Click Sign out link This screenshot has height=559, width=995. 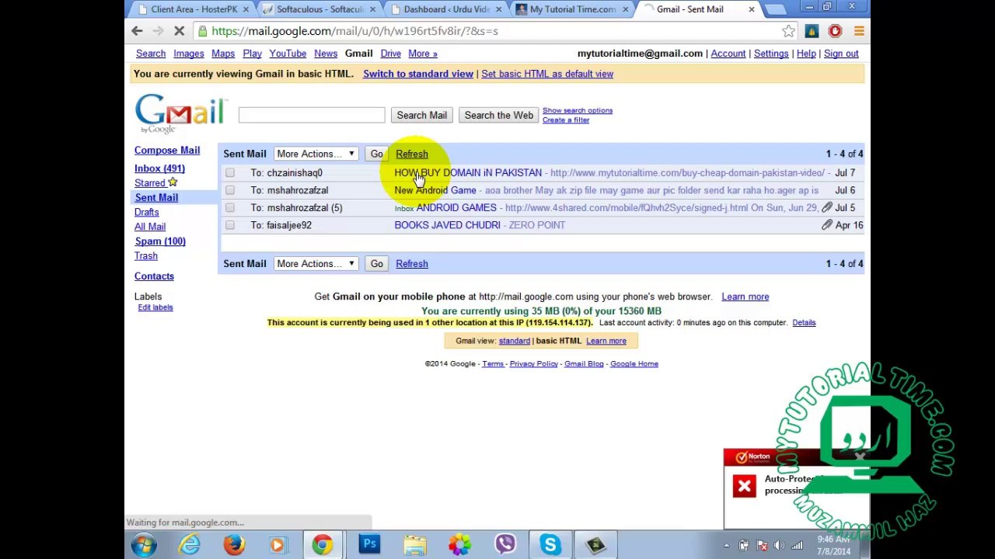841,54
